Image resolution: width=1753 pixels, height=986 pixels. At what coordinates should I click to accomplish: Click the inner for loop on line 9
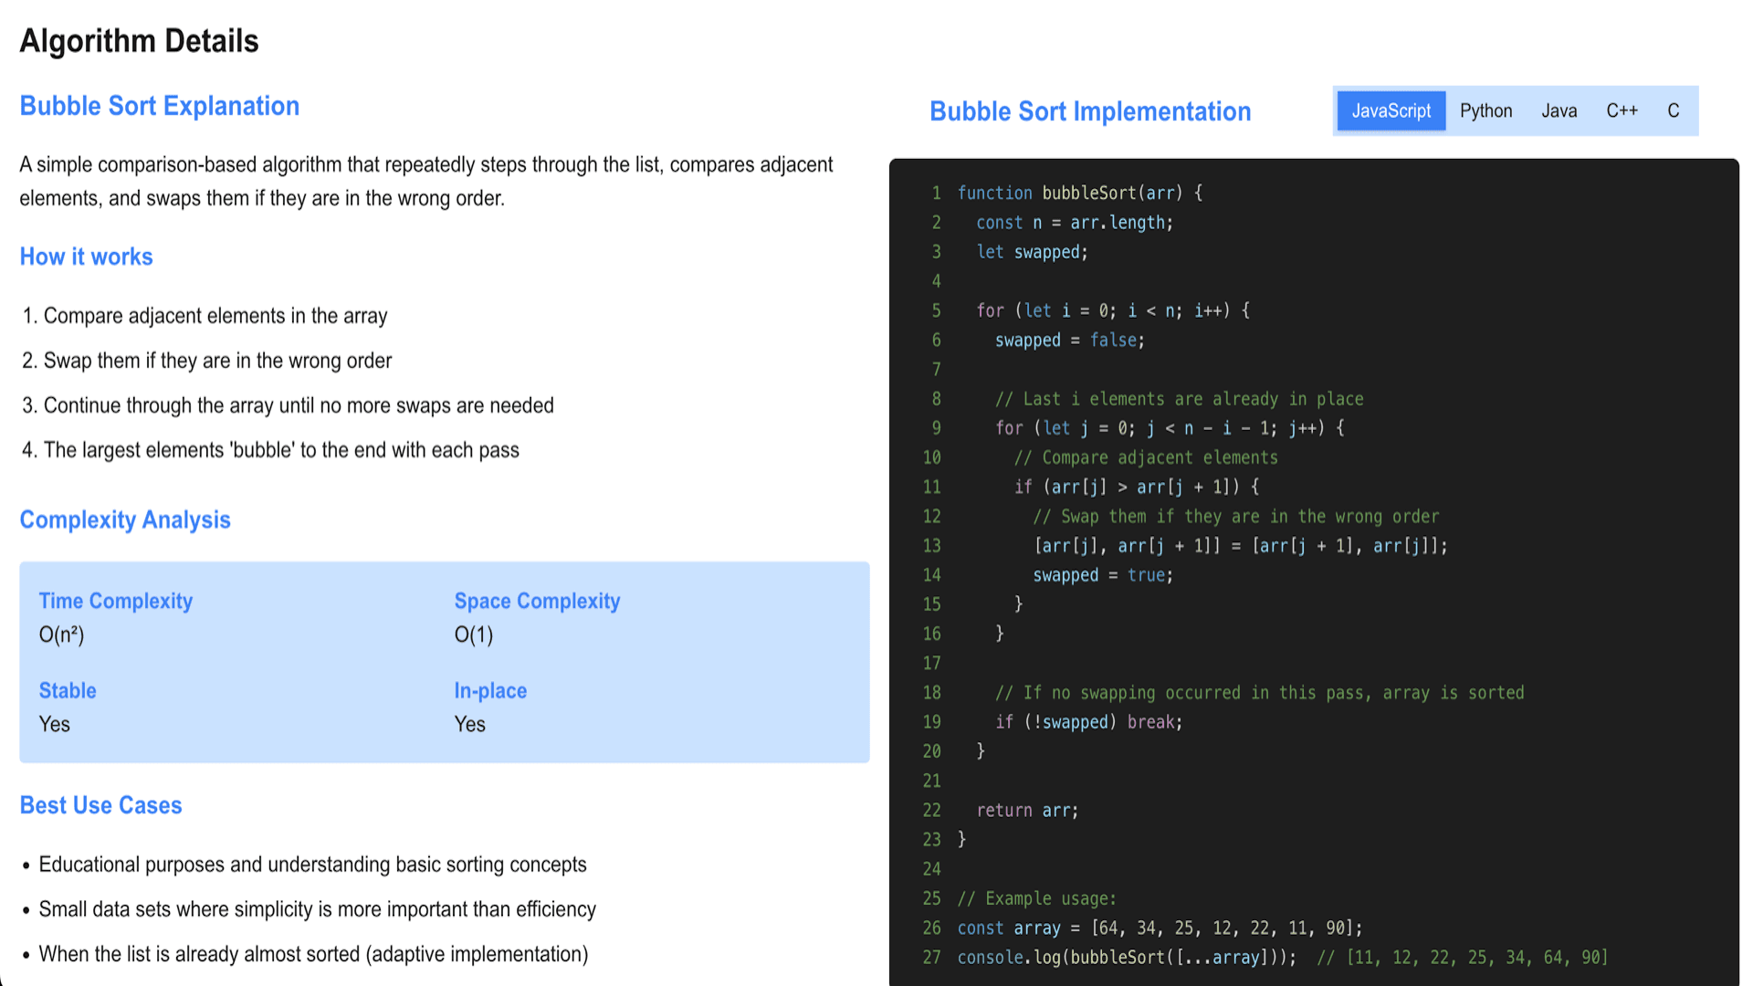pos(1170,428)
